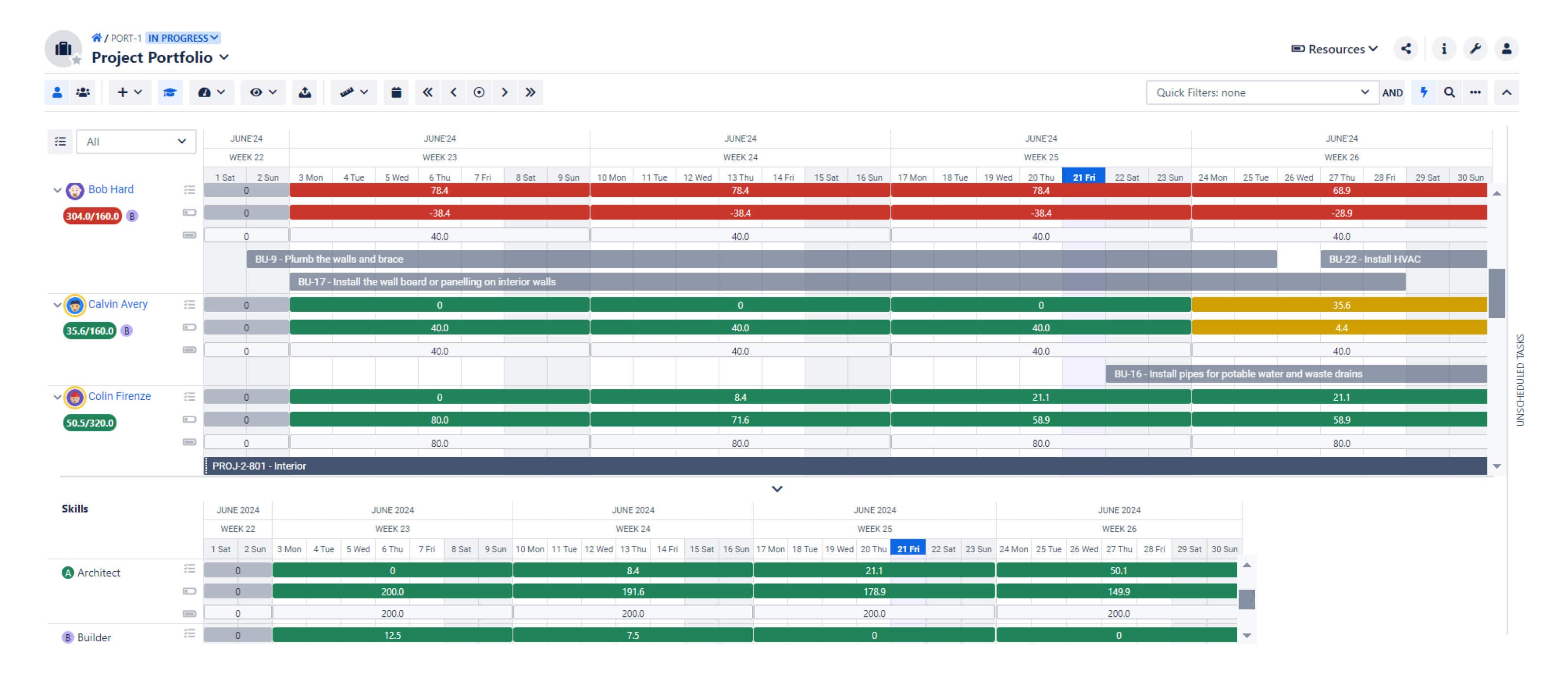The width and height of the screenshot is (1555, 680).
Task: Switch to single-person resources view
Action: click(57, 92)
